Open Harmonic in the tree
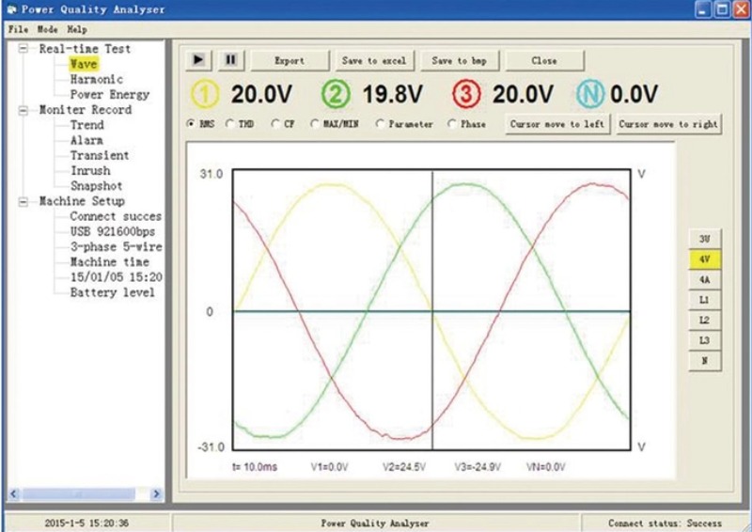Screen dimensions: 752x532 coord(96,80)
